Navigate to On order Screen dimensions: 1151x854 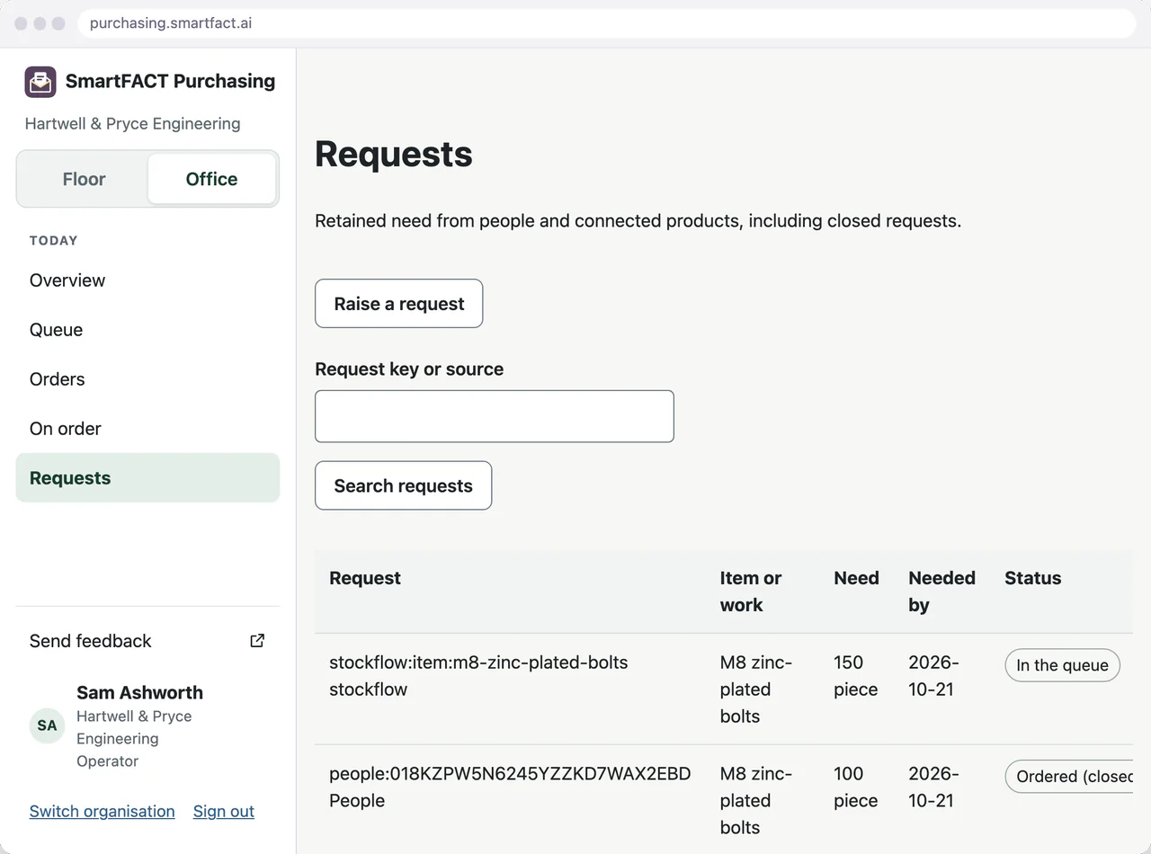[147, 429]
